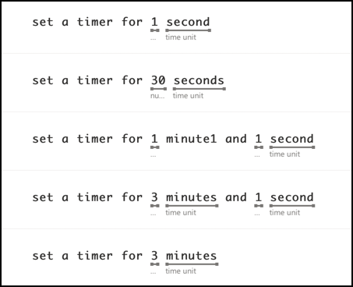Image resolution: width=353 pixels, height=287 pixels.
Task: Click "time unit" label under "second" in third utterance
Action: pos(284,154)
